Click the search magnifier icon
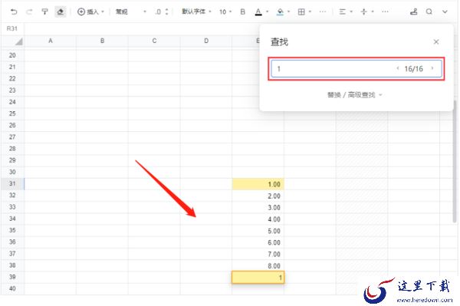This screenshot has height=306, width=460. click(429, 12)
